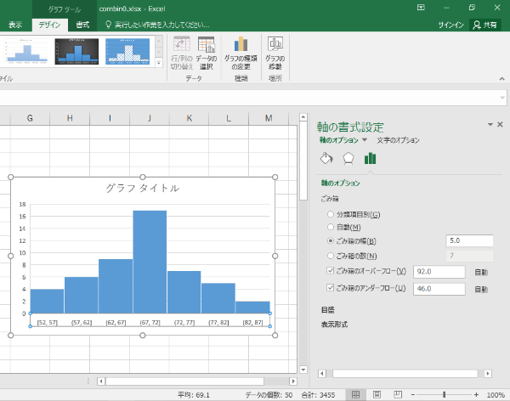Open Format Axis pane options dropdown arrow

[490, 125]
